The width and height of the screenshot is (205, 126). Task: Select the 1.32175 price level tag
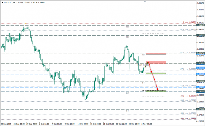(200, 53)
